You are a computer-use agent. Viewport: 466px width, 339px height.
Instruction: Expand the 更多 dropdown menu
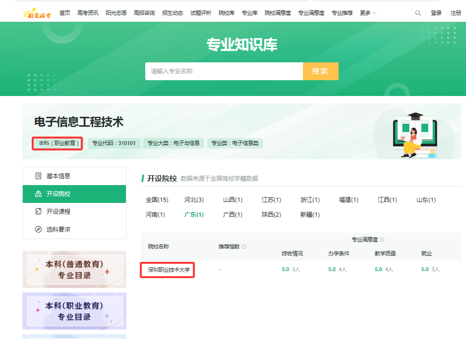coord(368,13)
